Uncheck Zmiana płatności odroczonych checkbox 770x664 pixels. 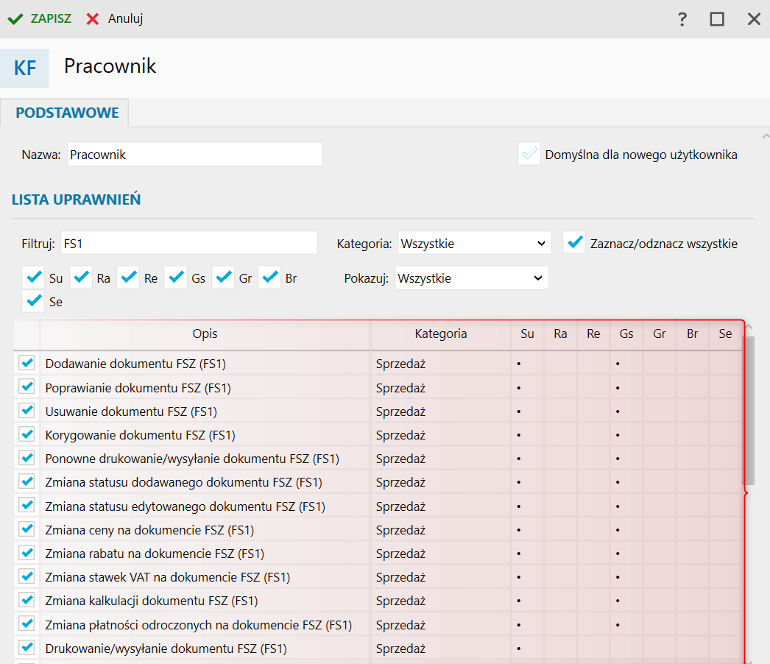pos(27,624)
